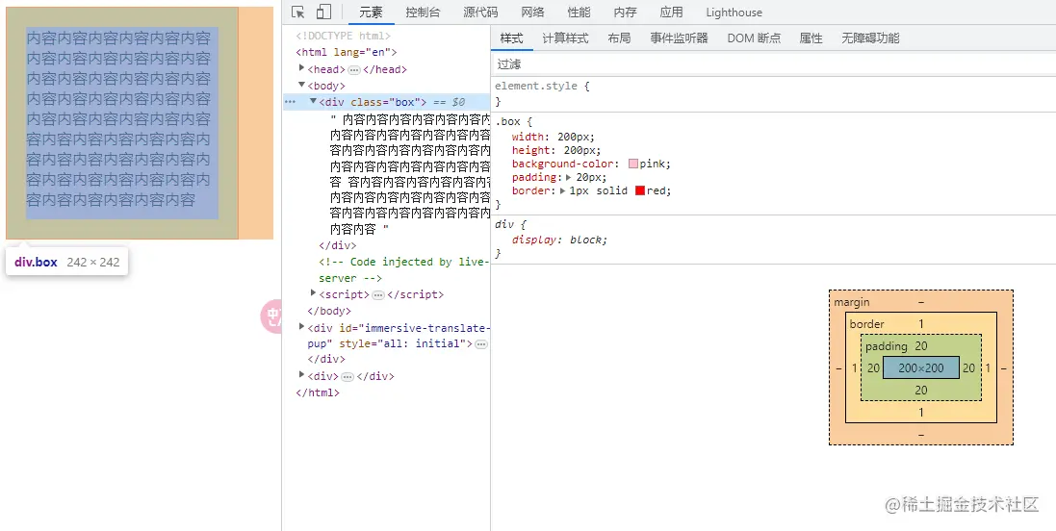This screenshot has width=1056, height=531.
Task: Open the DOM 断点 sidebar tab
Action: click(755, 38)
